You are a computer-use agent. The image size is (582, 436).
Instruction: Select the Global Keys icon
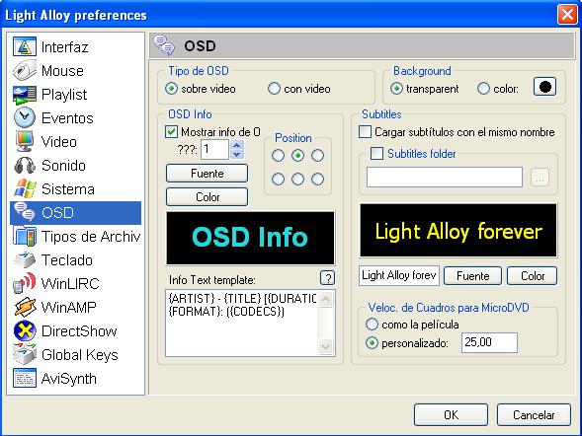[x=25, y=354]
